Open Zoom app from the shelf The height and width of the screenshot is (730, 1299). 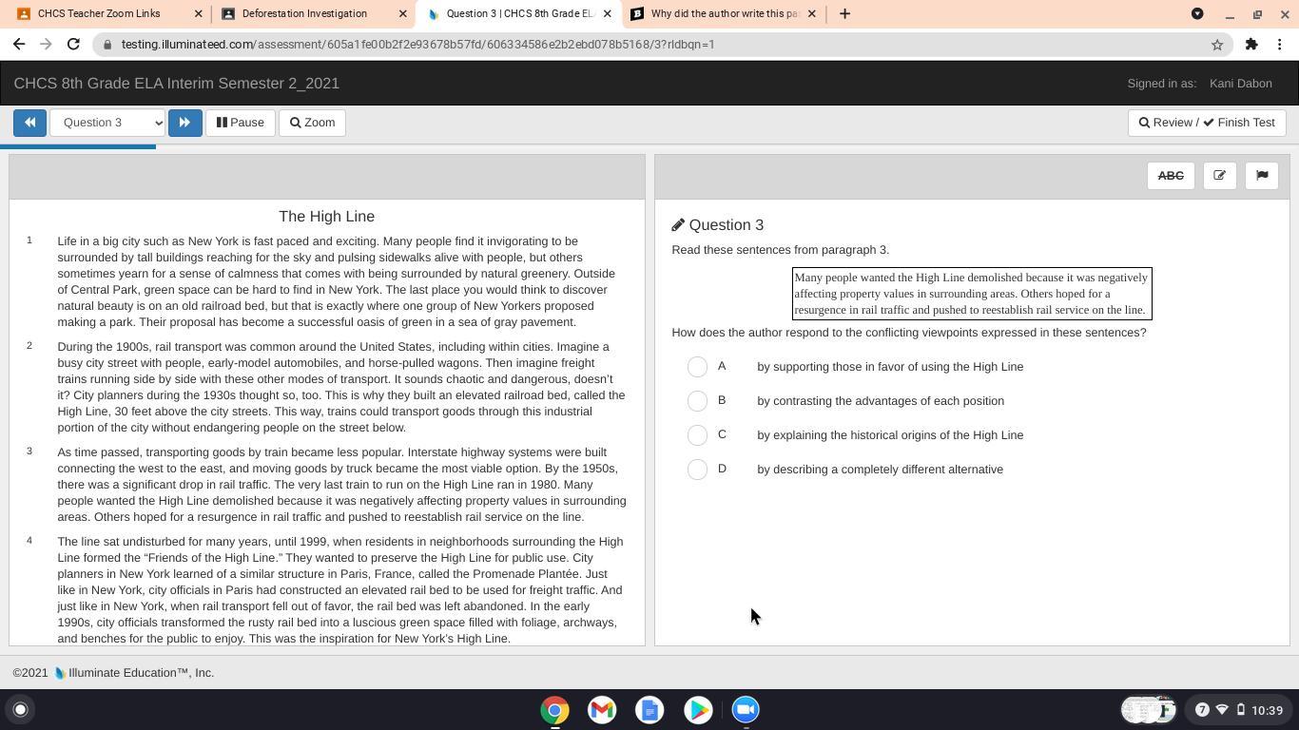tap(746, 710)
